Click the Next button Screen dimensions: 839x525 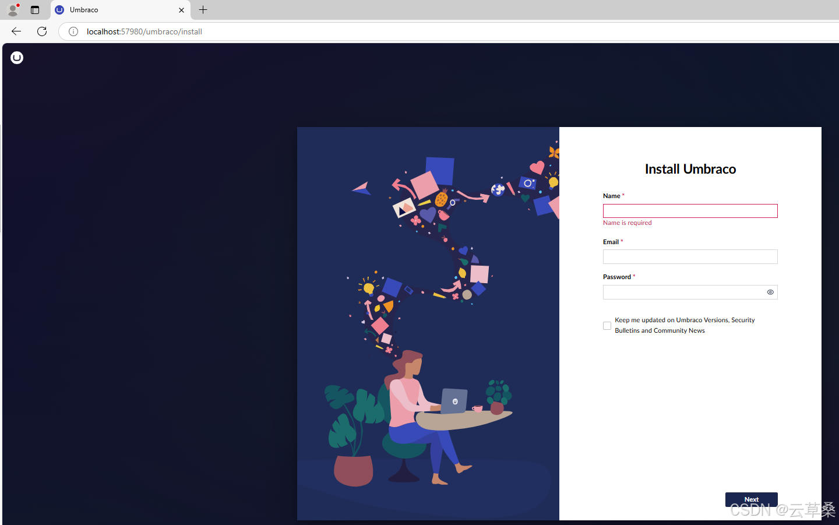[x=751, y=499]
